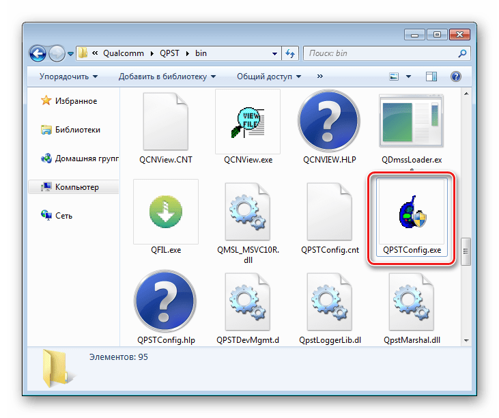
Task: Expand the address bar history dropdown
Action: [x=274, y=53]
